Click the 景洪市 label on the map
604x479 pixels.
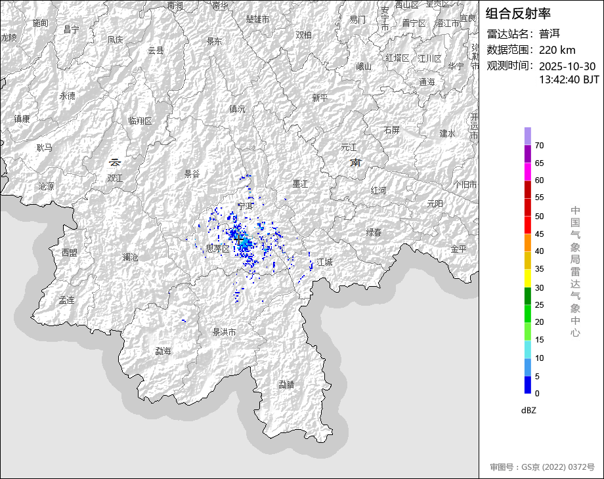[224, 332]
